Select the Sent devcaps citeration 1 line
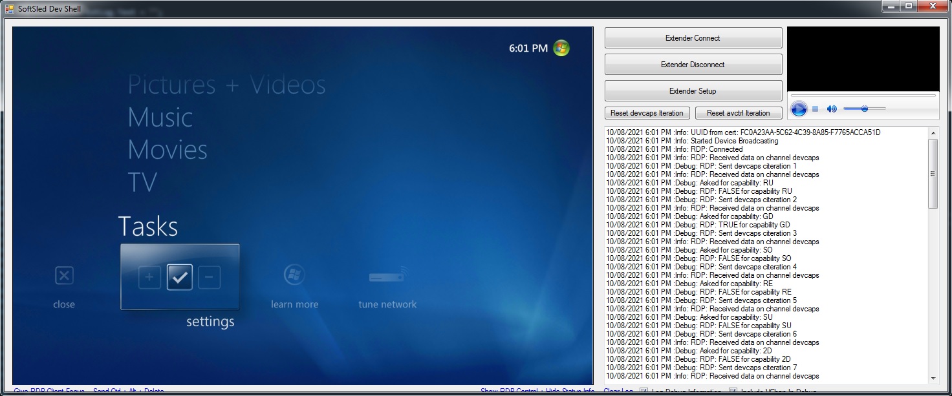952x396 pixels. point(702,166)
